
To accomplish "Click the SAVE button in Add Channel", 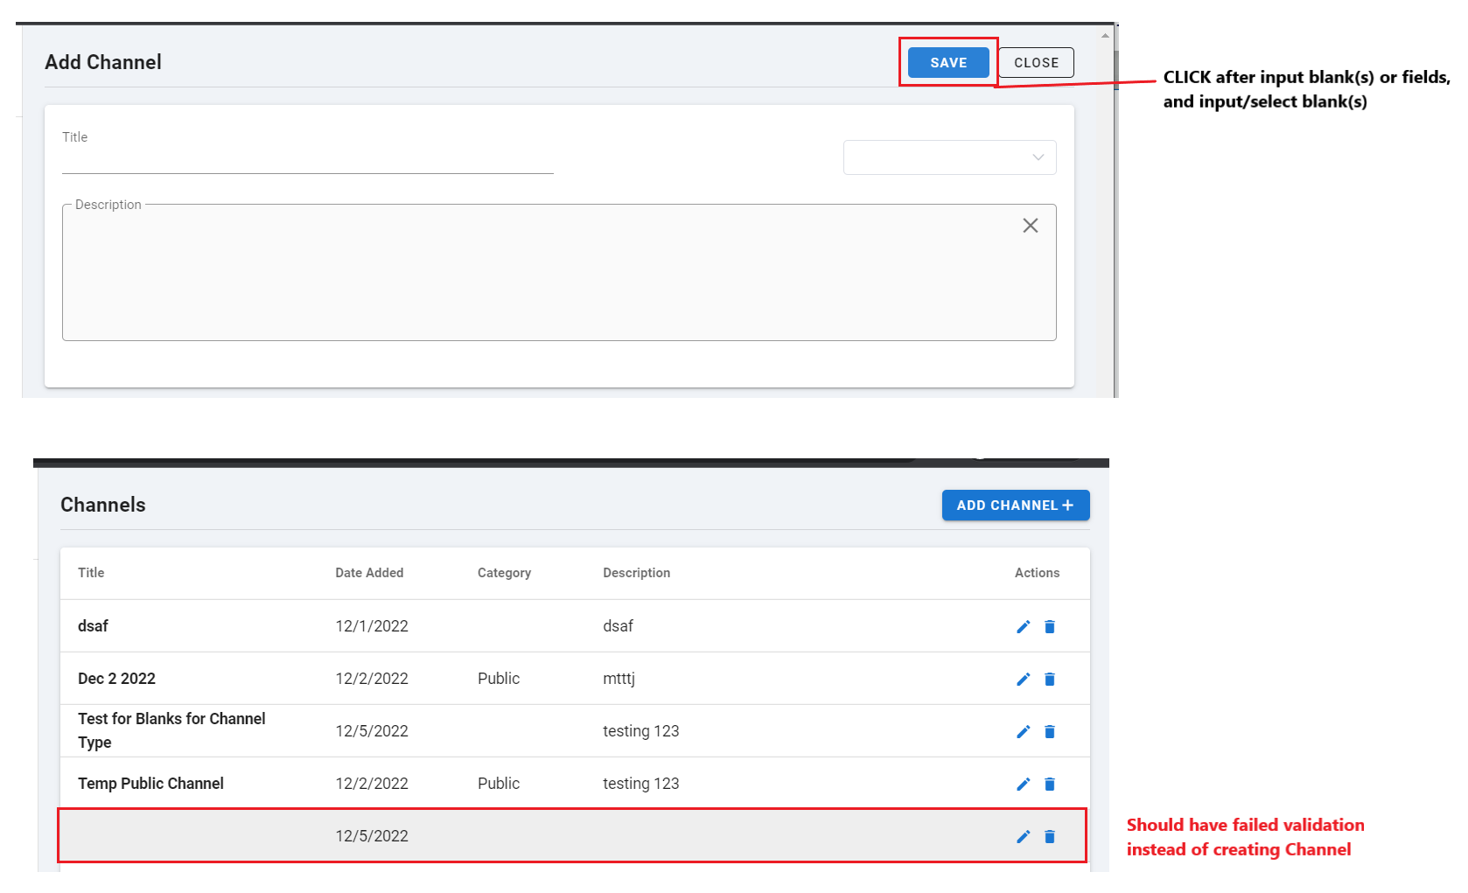I will pos(948,63).
